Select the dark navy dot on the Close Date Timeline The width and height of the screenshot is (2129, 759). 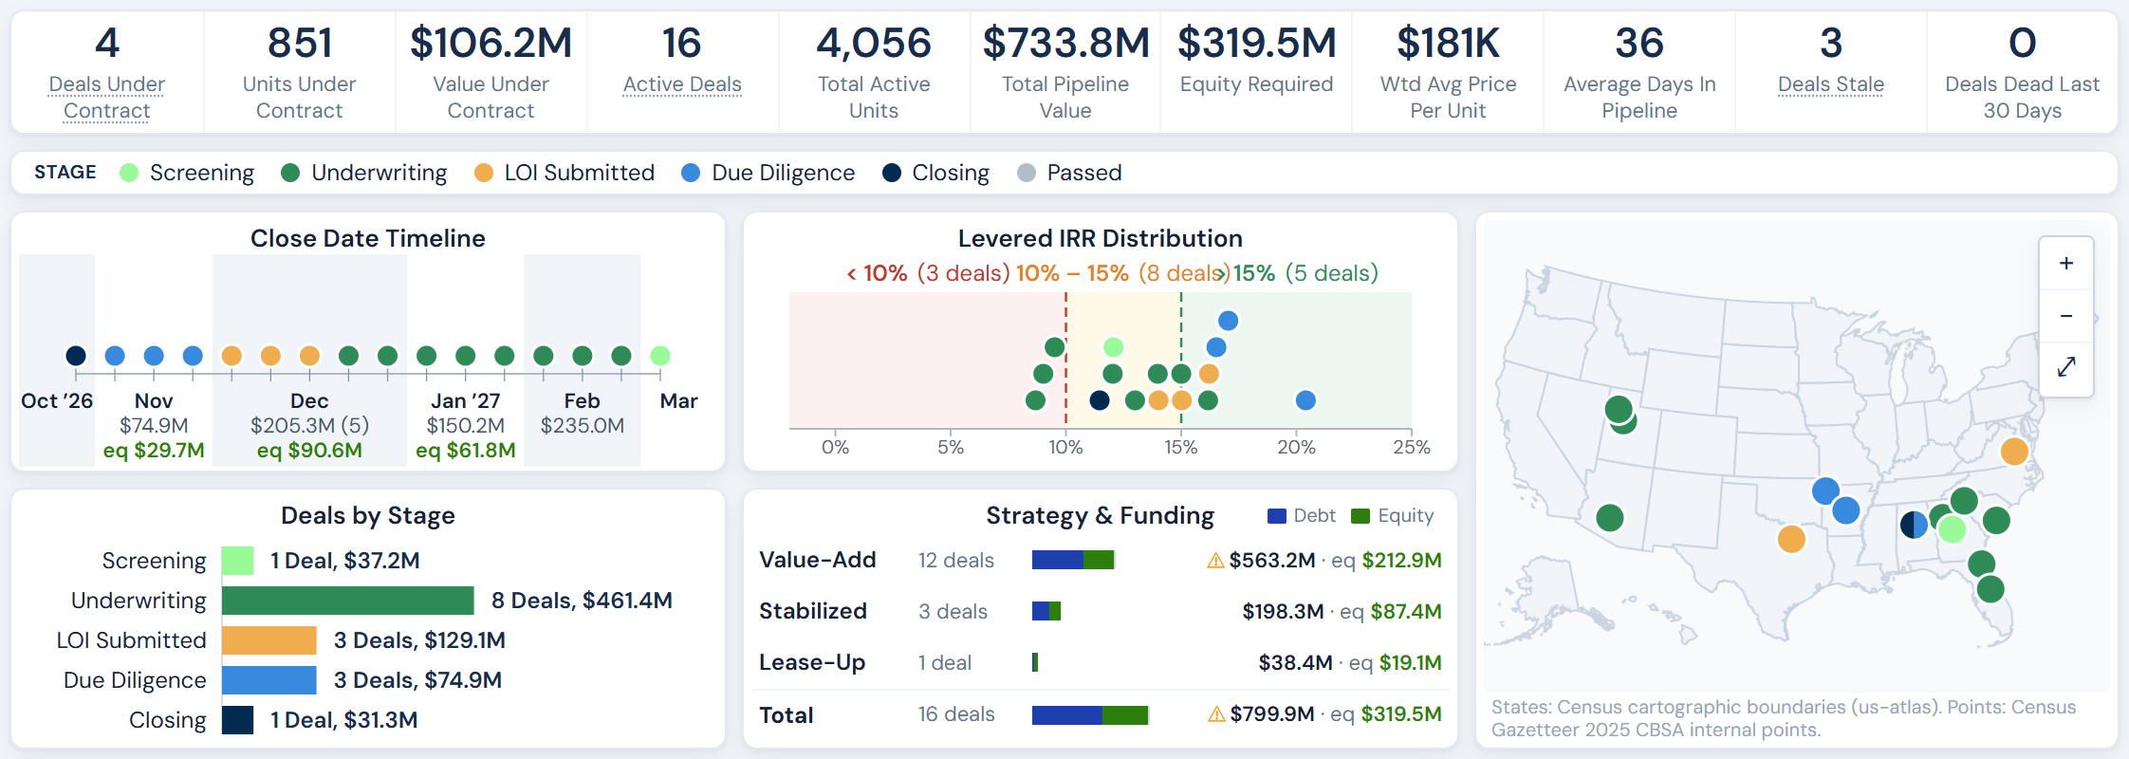76,356
